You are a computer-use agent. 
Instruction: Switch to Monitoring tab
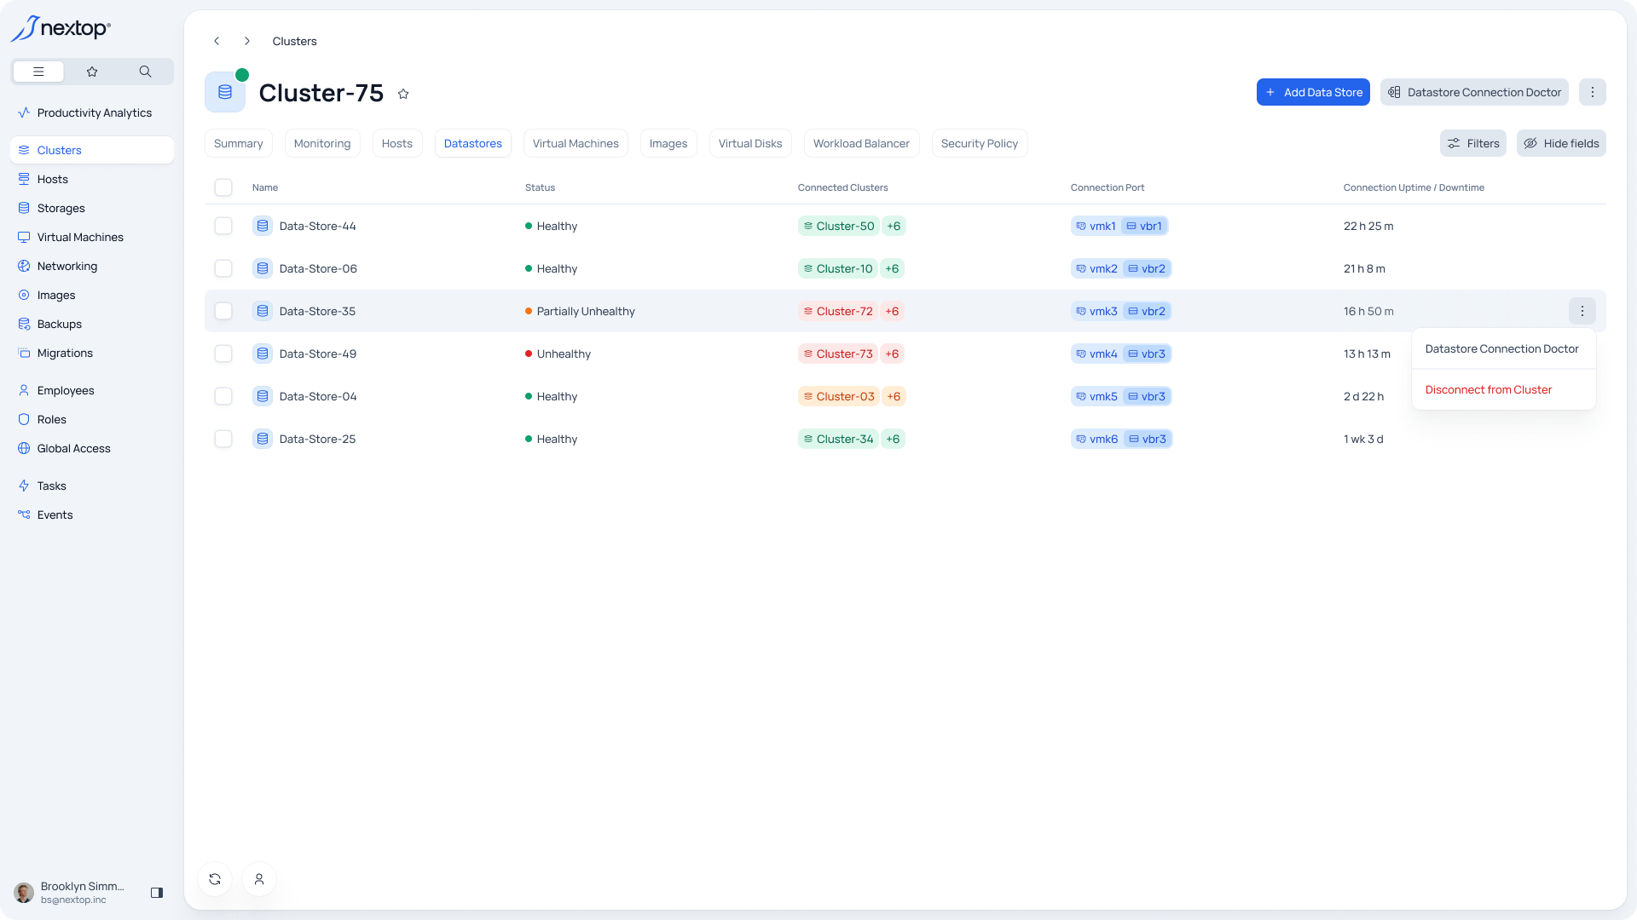point(322,143)
